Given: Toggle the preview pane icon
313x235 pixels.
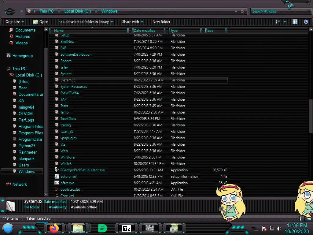Looking at the screenshot, I should (295, 22).
